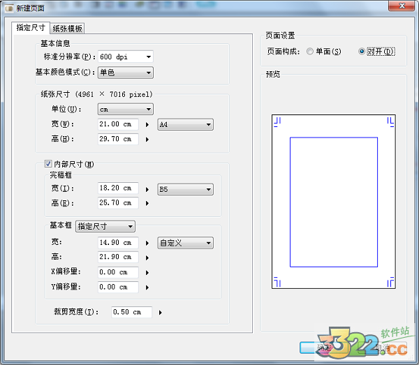
Task: Open the 自定义 基本框 preset dropdown
Action: (185, 243)
